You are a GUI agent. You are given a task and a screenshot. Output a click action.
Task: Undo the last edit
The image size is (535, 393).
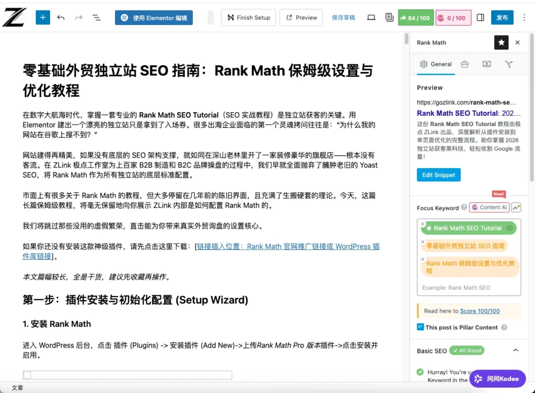click(x=61, y=17)
